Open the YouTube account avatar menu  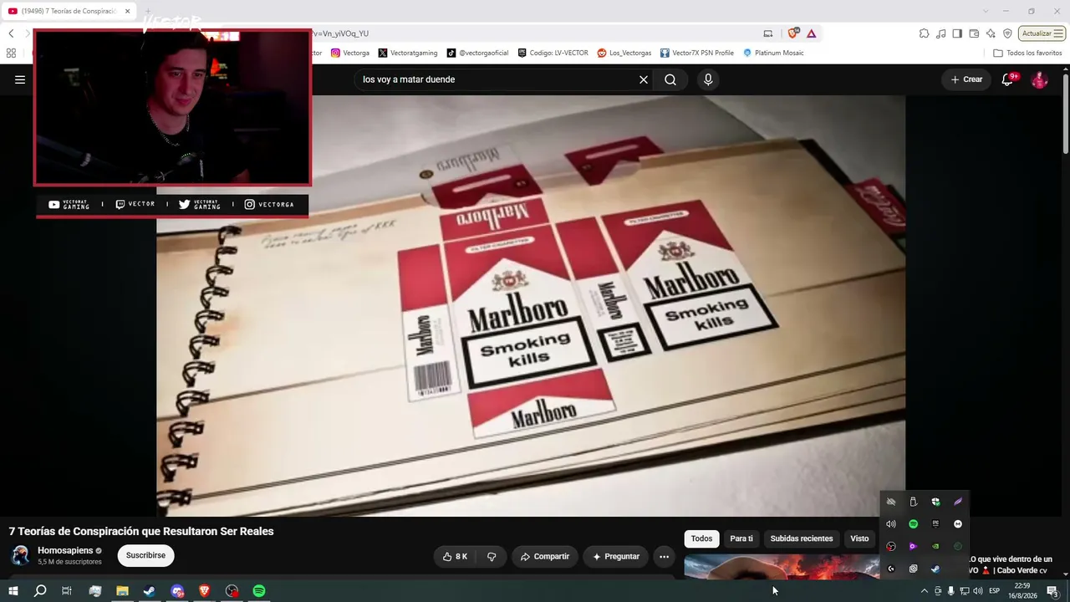pyautogui.click(x=1039, y=79)
